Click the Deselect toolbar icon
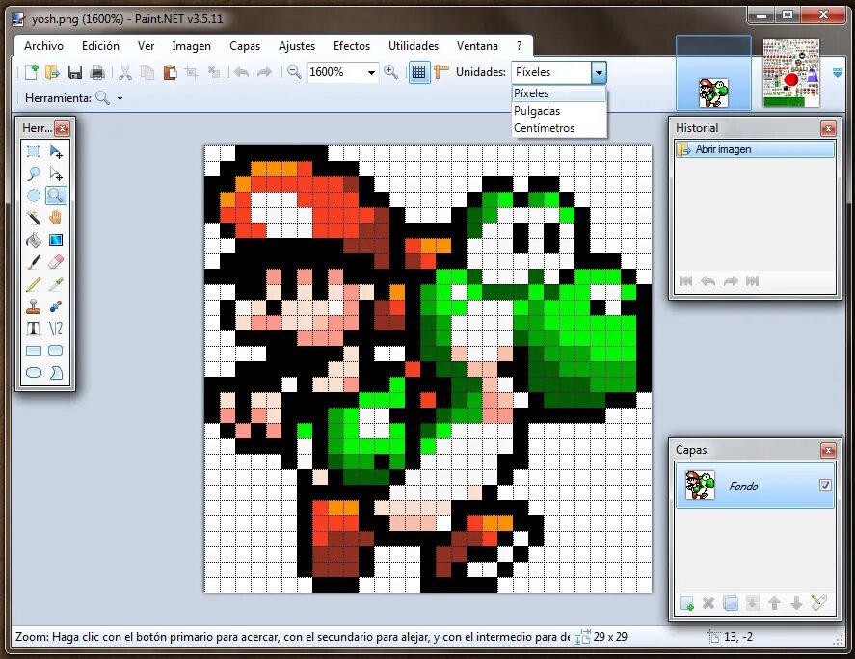 tap(213, 72)
